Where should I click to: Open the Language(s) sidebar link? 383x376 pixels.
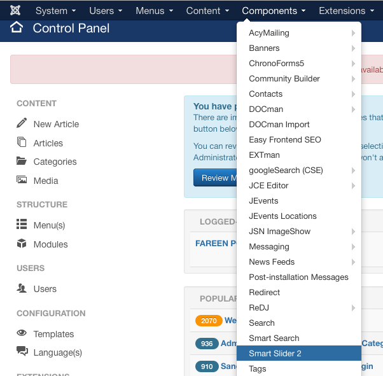(x=58, y=352)
